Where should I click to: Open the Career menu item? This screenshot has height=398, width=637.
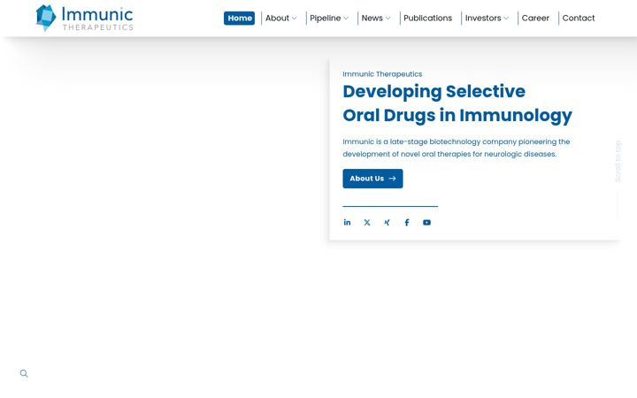(x=535, y=19)
